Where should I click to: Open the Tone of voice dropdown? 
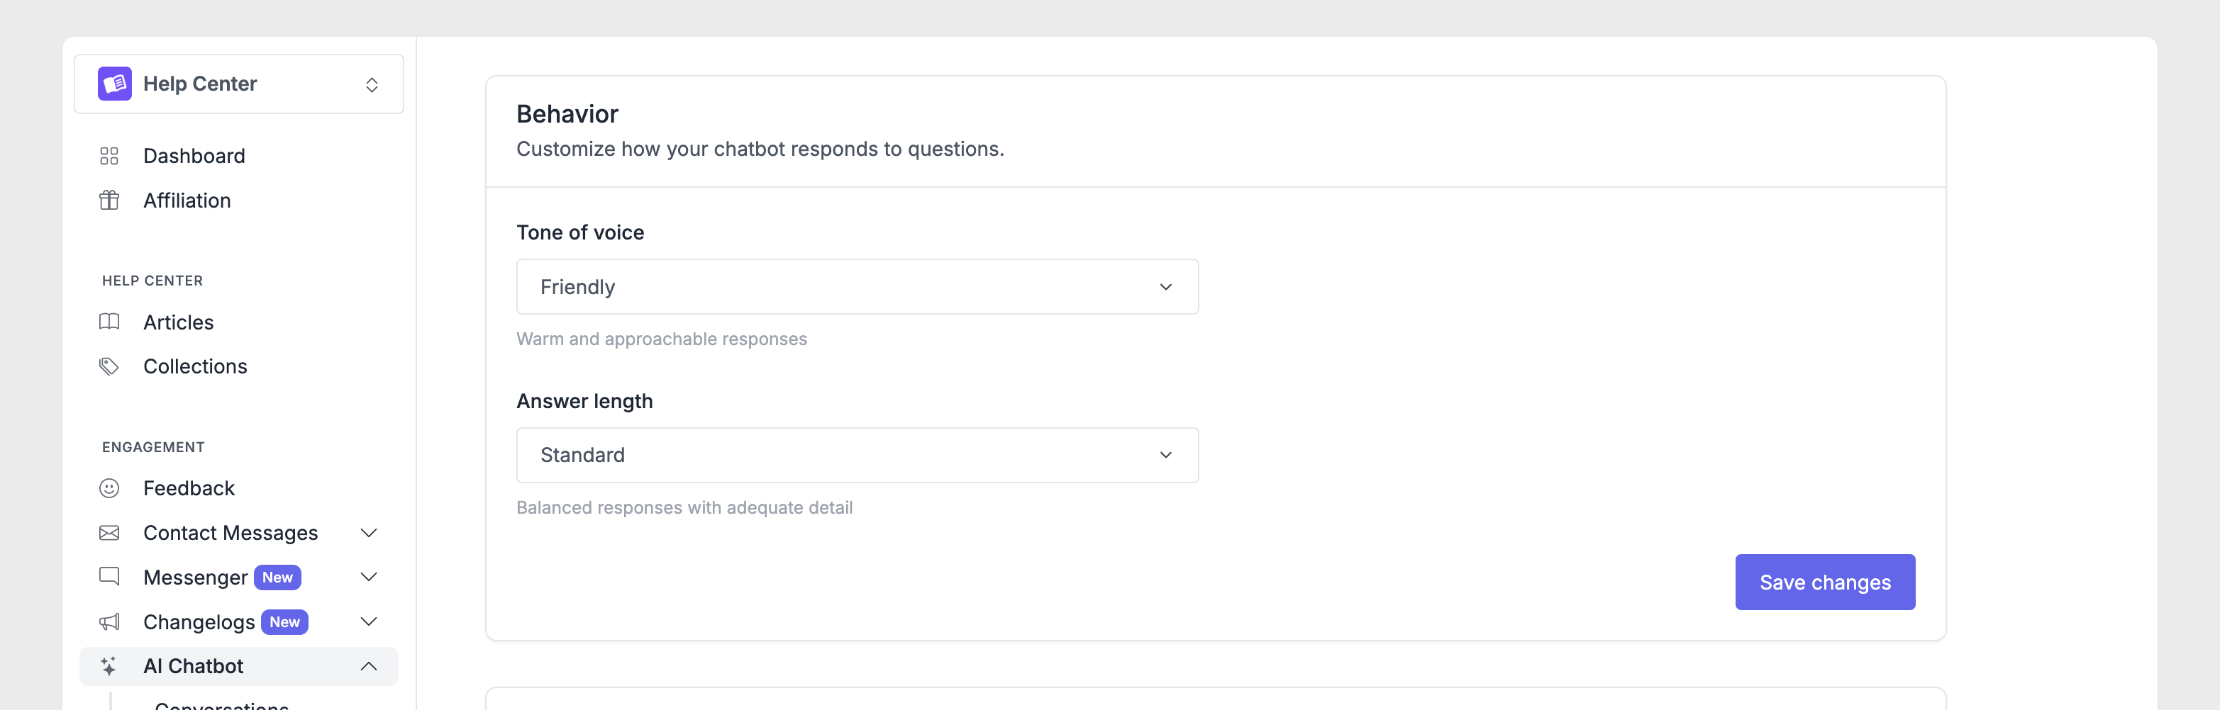(857, 286)
